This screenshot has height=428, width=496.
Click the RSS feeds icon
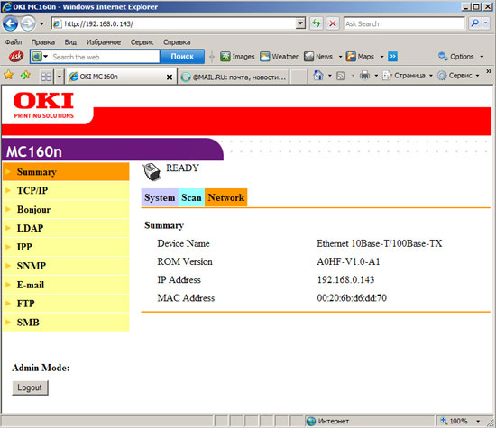[x=341, y=76]
